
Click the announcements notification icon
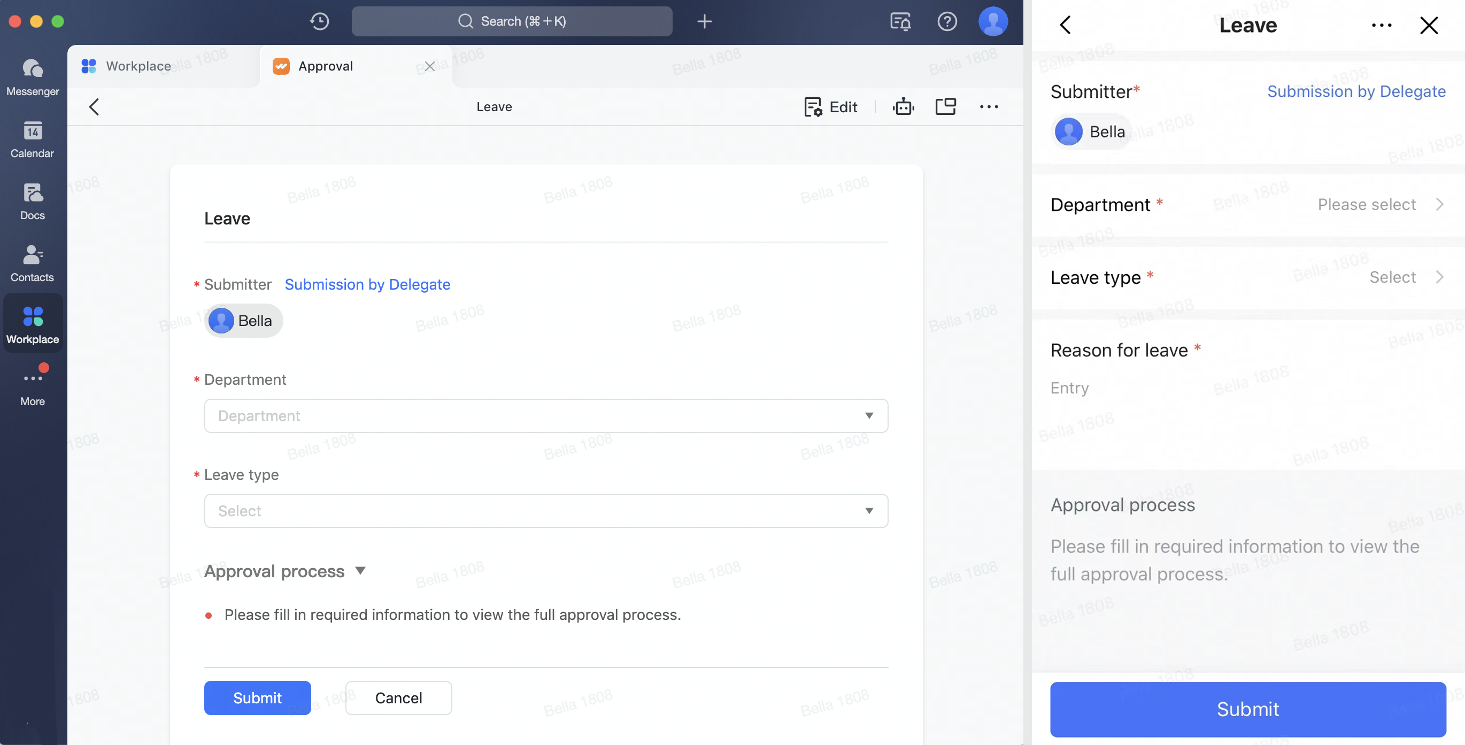pyautogui.click(x=900, y=21)
